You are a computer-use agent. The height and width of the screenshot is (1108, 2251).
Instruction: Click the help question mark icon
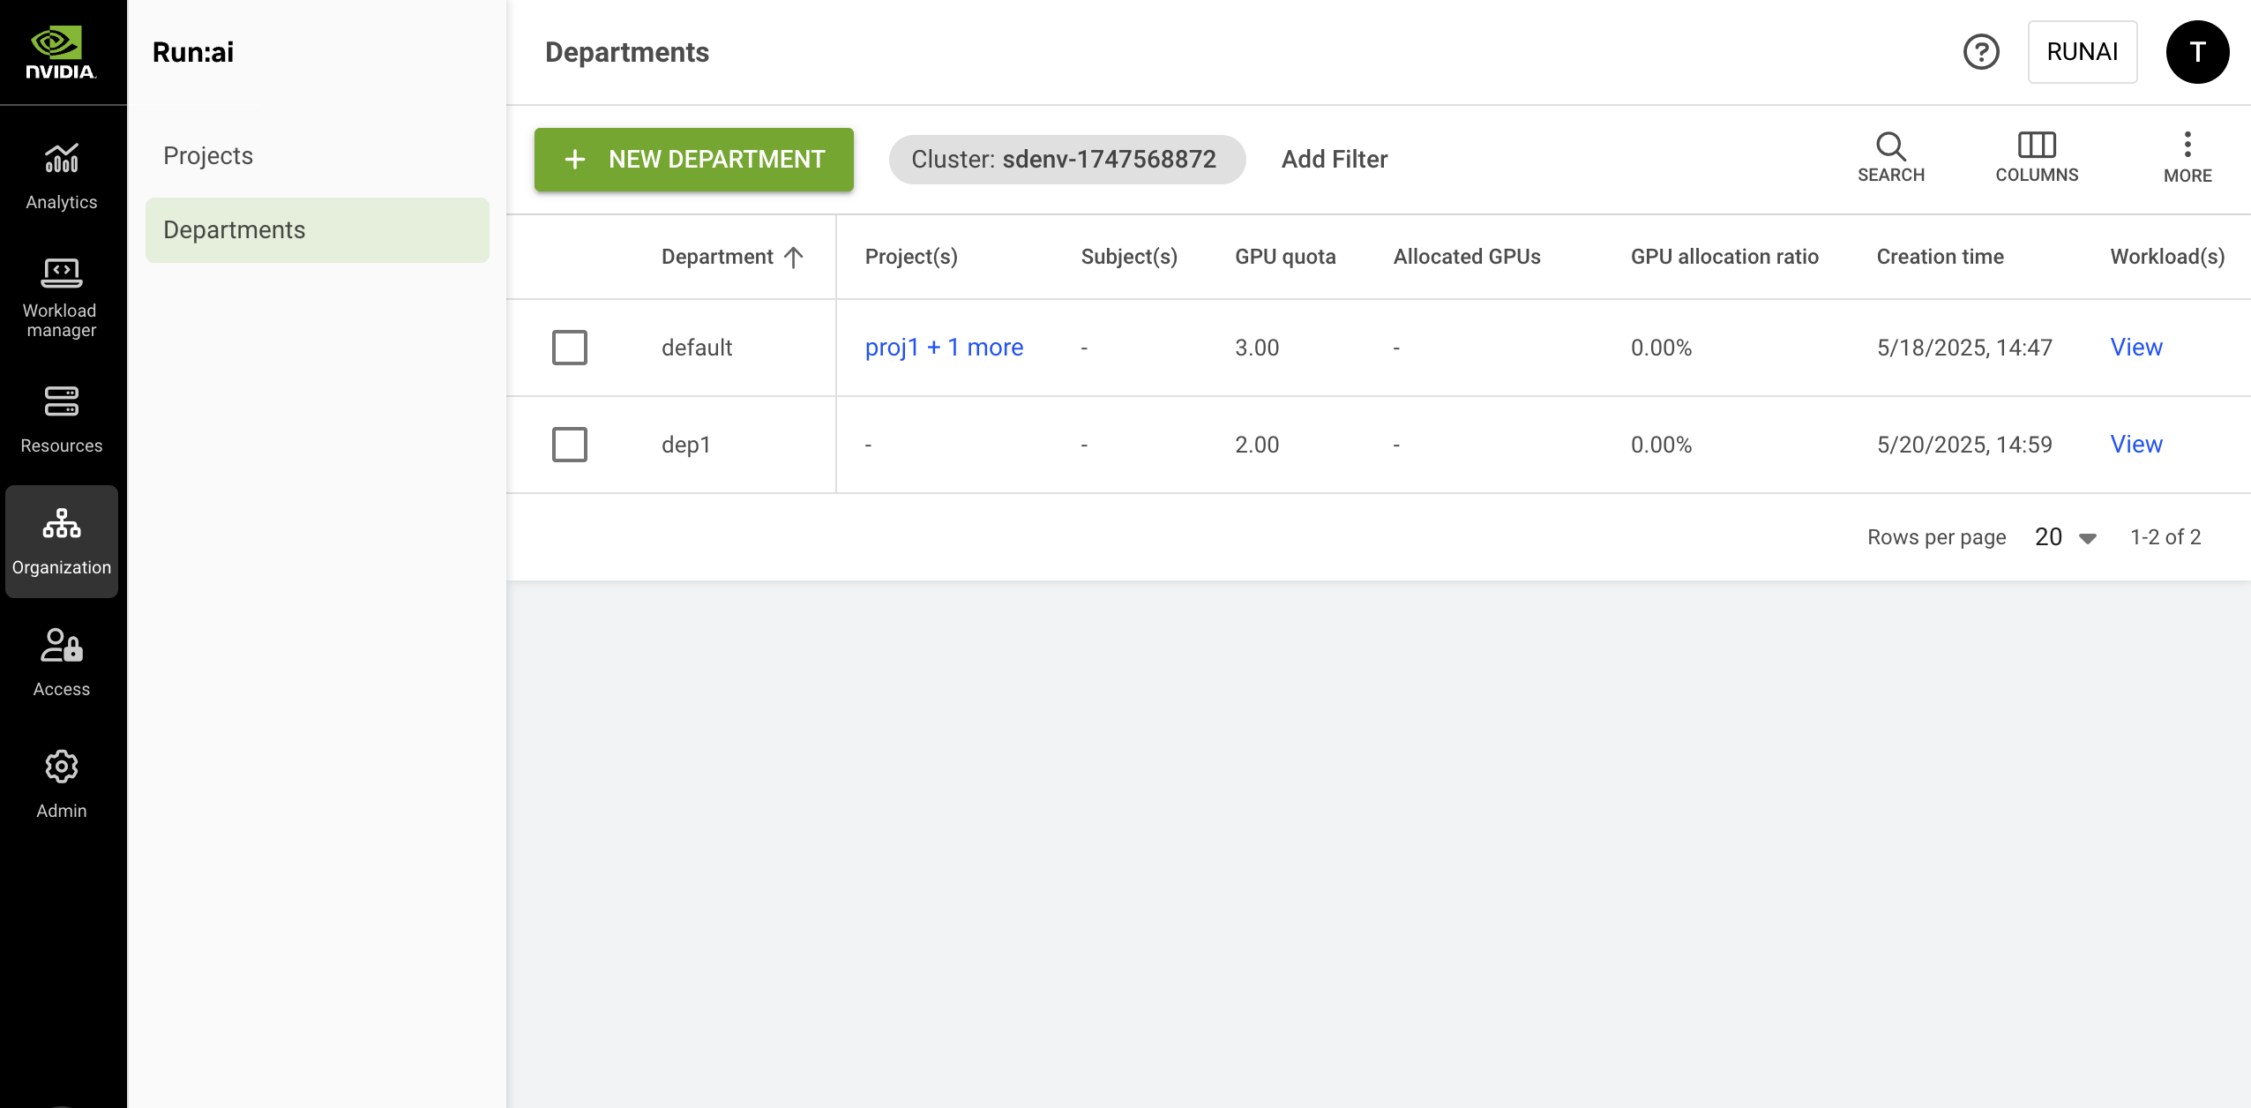[x=1981, y=52]
